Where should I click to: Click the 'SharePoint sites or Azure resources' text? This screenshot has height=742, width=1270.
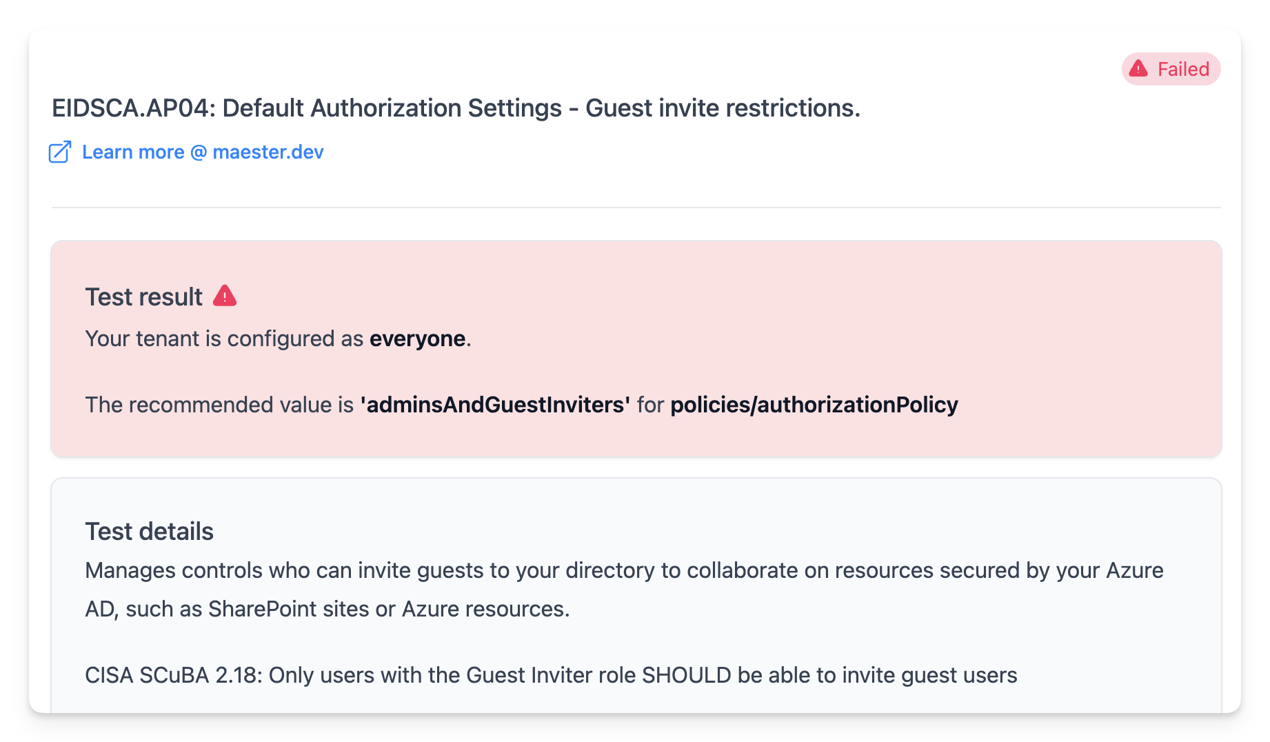click(x=389, y=609)
